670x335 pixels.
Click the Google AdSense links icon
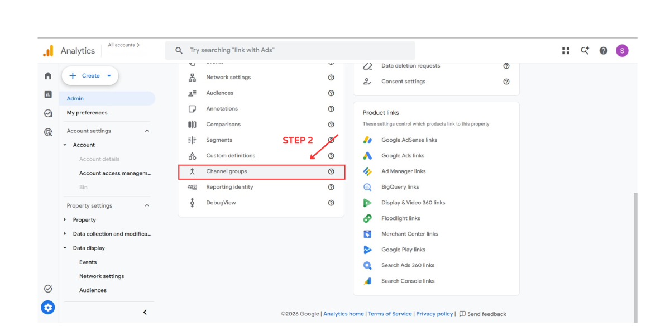[x=367, y=140]
